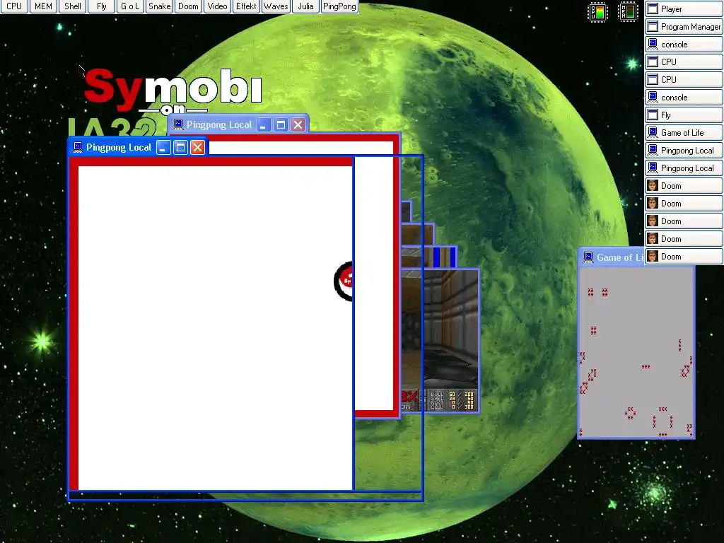The height and width of the screenshot is (543, 724).
Task: Click the front Pingpong Local title text
Action: click(x=119, y=148)
